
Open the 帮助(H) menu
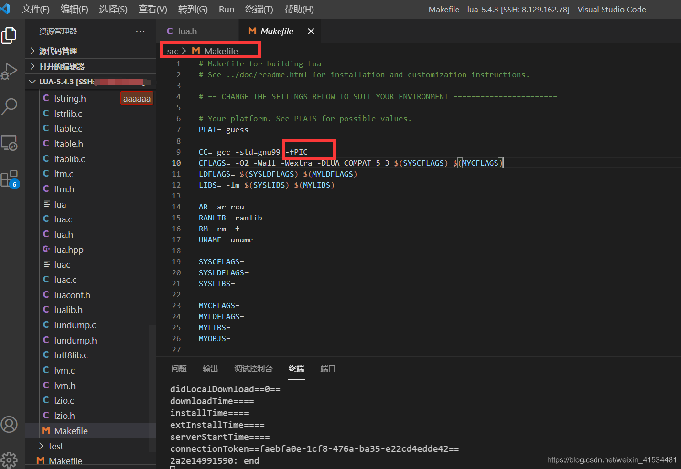coord(299,9)
